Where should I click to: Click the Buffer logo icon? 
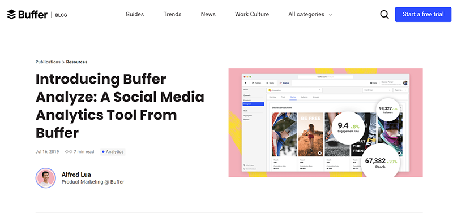tap(11, 14)
